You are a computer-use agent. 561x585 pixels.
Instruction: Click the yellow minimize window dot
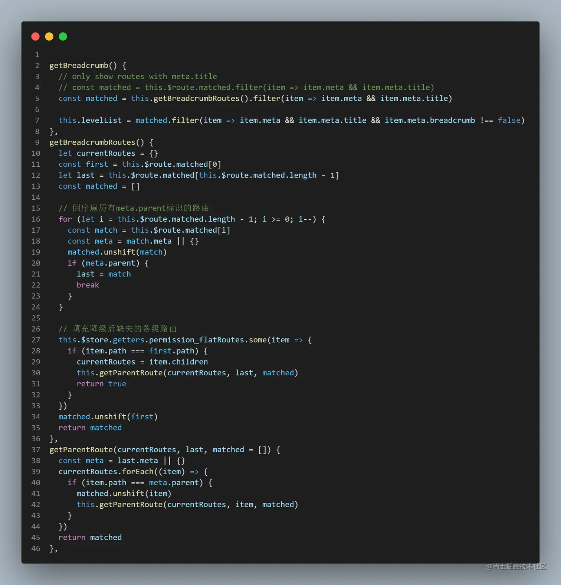(49, 36)
